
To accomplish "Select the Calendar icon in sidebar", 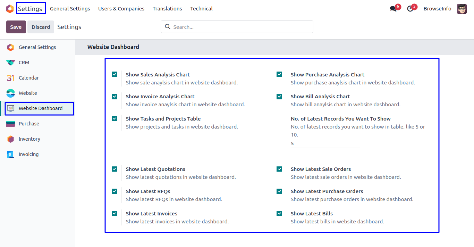I will coord(10,78).
